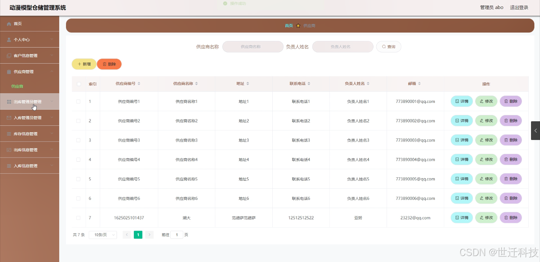Expand the 个人中心 menu chevron
Image resolution: width=540 pixels, height=262 pixels.
[52, 39]
